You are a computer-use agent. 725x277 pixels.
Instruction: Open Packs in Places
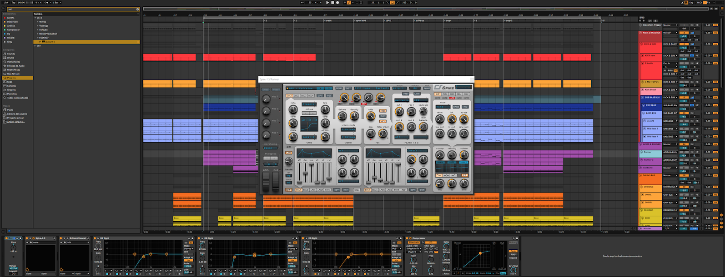pos(10,110)
